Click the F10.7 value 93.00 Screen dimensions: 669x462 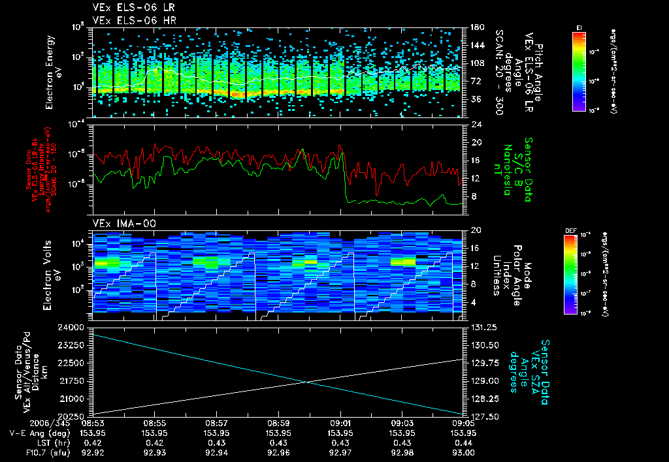coord(464,453)
